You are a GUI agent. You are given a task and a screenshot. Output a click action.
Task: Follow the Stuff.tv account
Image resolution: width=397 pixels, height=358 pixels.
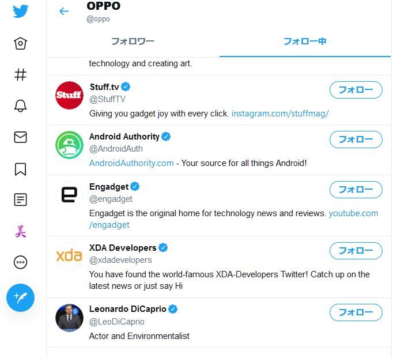point(356,90)
